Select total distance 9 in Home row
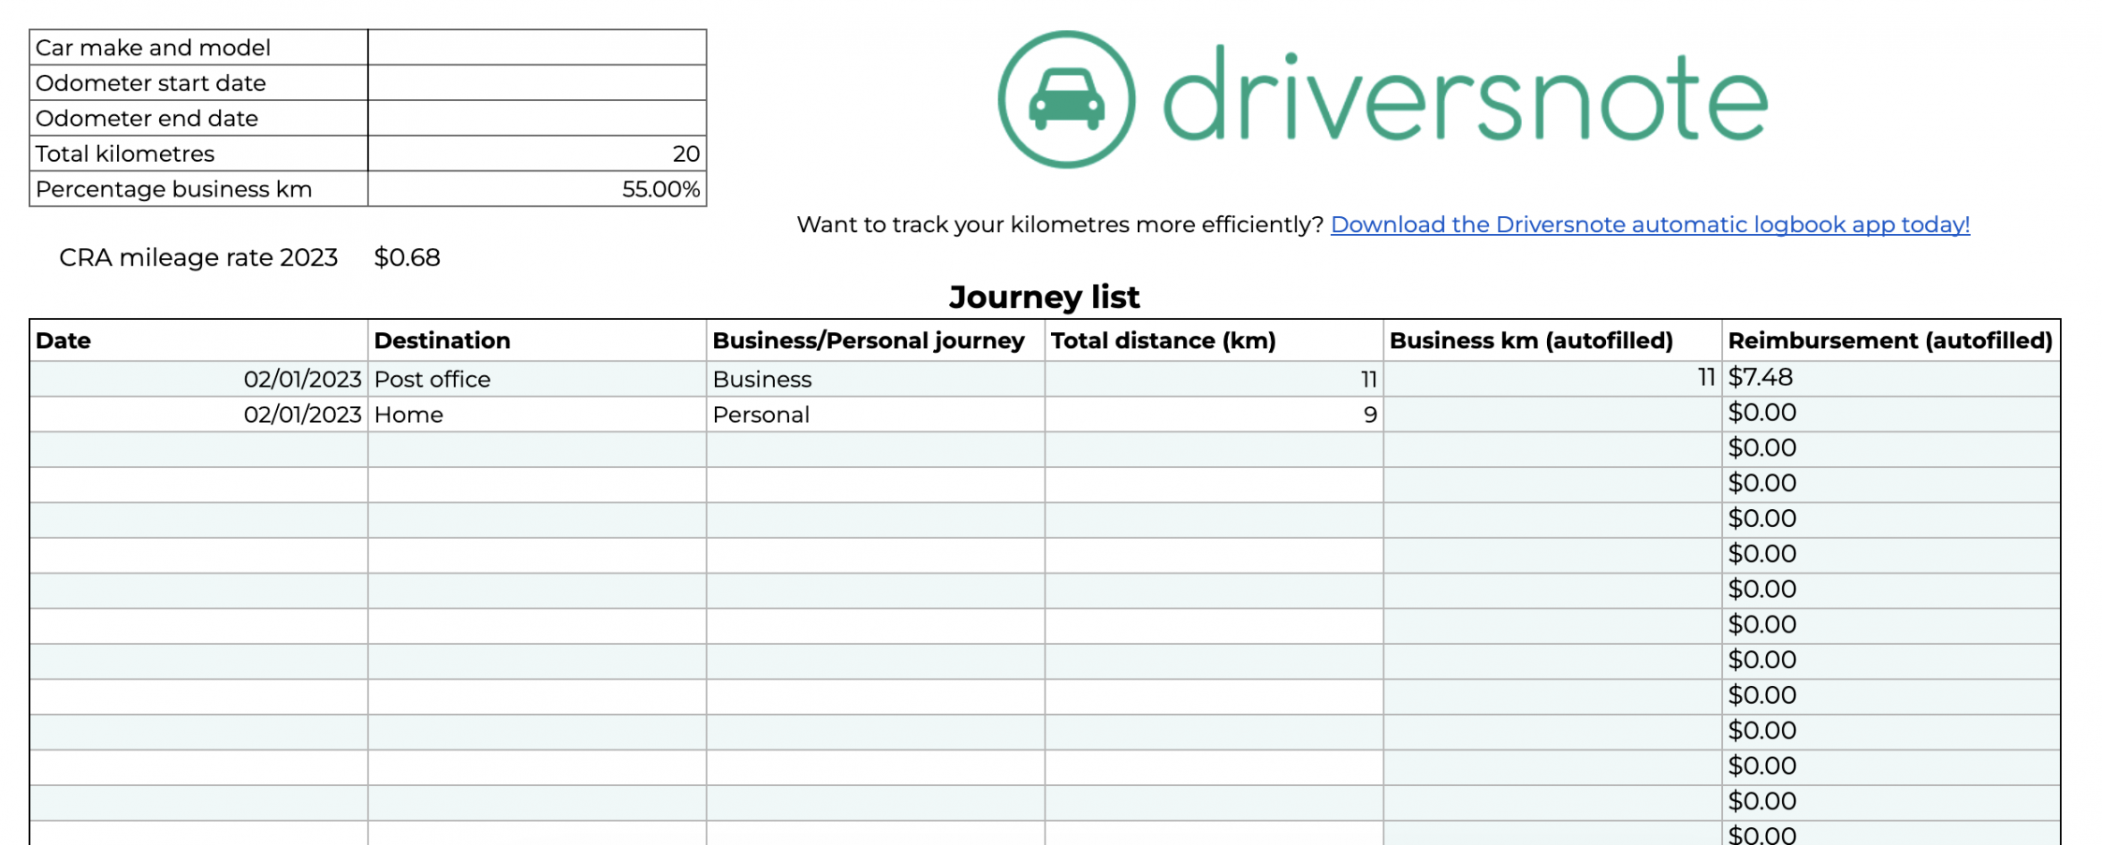The height and width of the screenshot is (845, 2102). [x=1215, y=415]
